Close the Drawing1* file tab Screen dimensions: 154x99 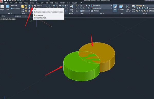[x=26, y=16]
